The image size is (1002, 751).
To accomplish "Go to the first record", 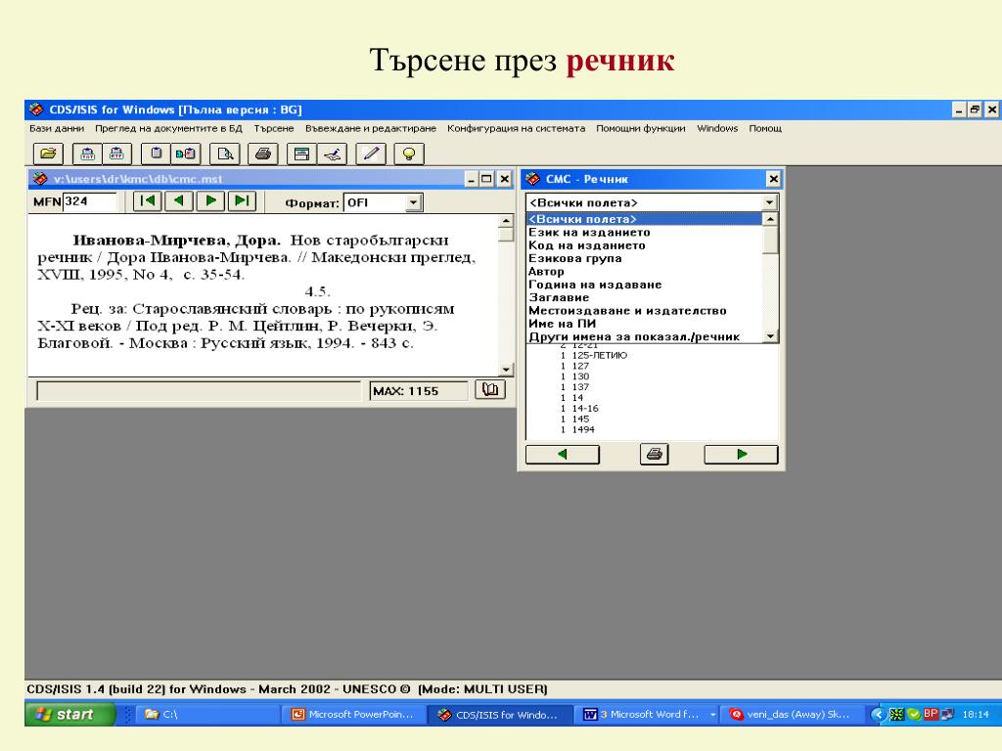I will click(x=148, y=201).
